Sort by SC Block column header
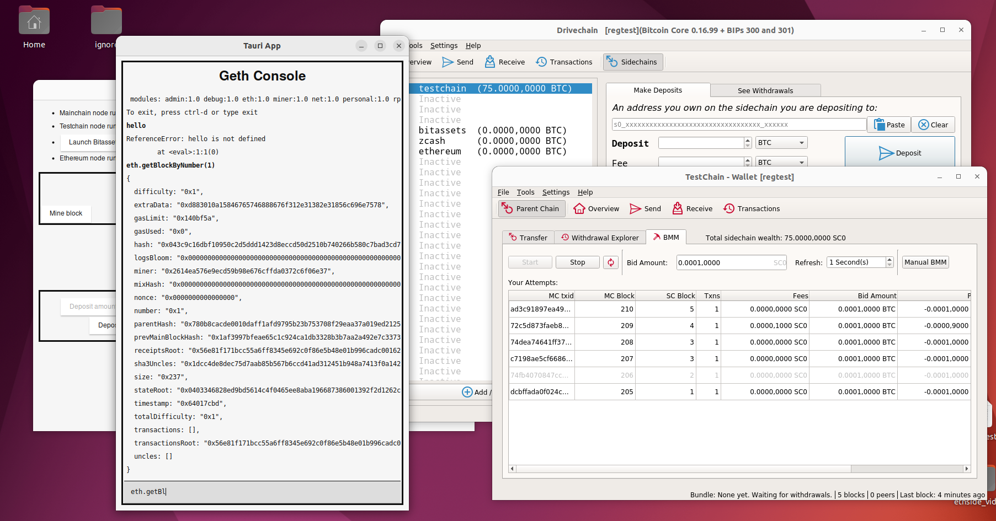The image size is (996, 521). pyautogui.click(x=666, y=296)
